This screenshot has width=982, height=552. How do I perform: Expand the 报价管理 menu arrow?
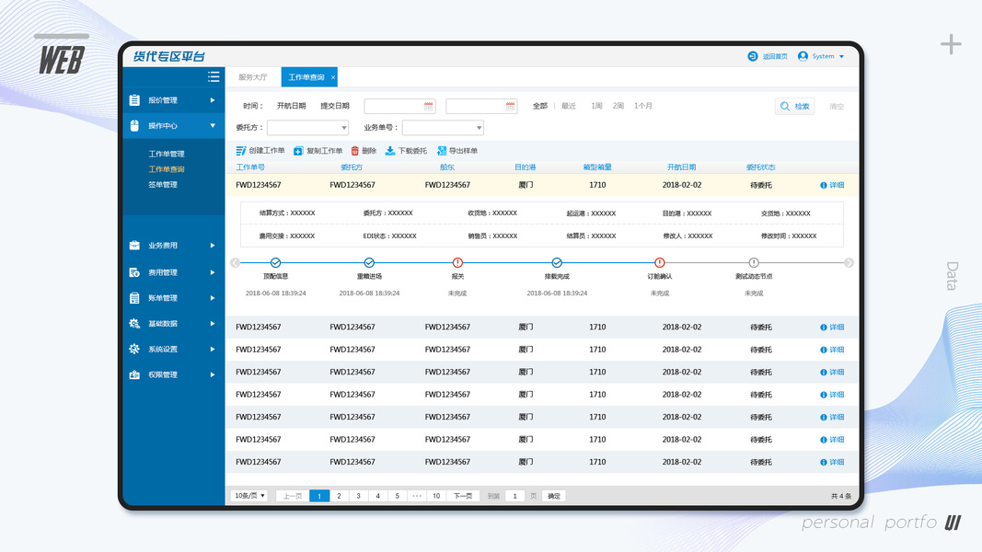point(213,100)
